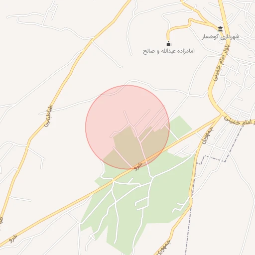The image size is (255, 255).
Task: Click where خرو road crosses the circle's edge
Action: point(161,152)
